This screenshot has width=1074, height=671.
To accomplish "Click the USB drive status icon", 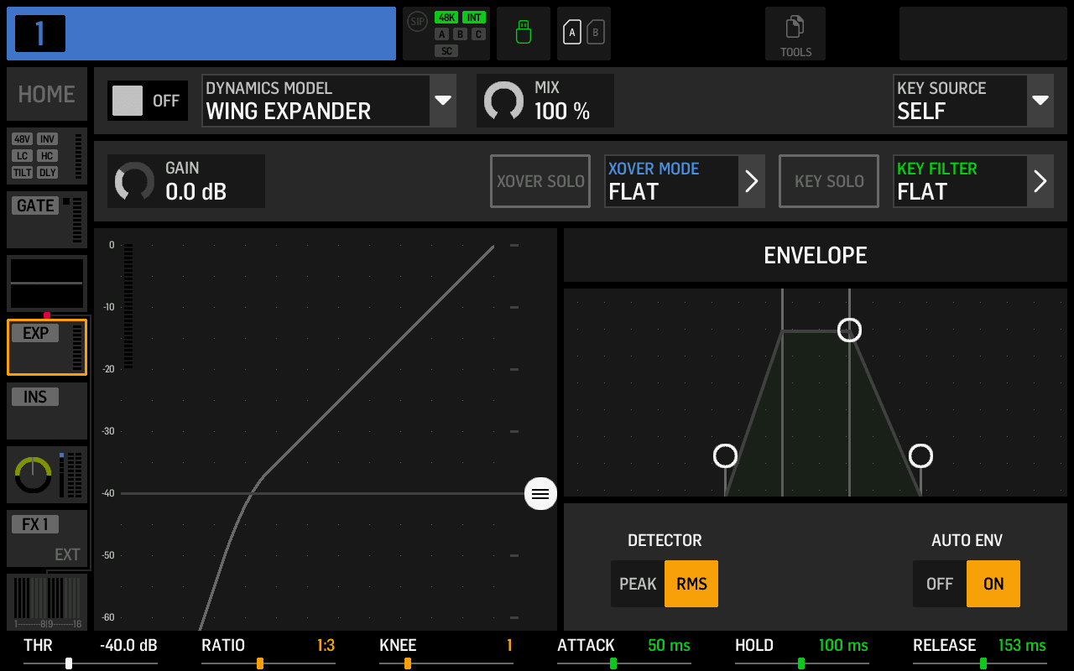I will pyautogui.click(x=523, y=34).
